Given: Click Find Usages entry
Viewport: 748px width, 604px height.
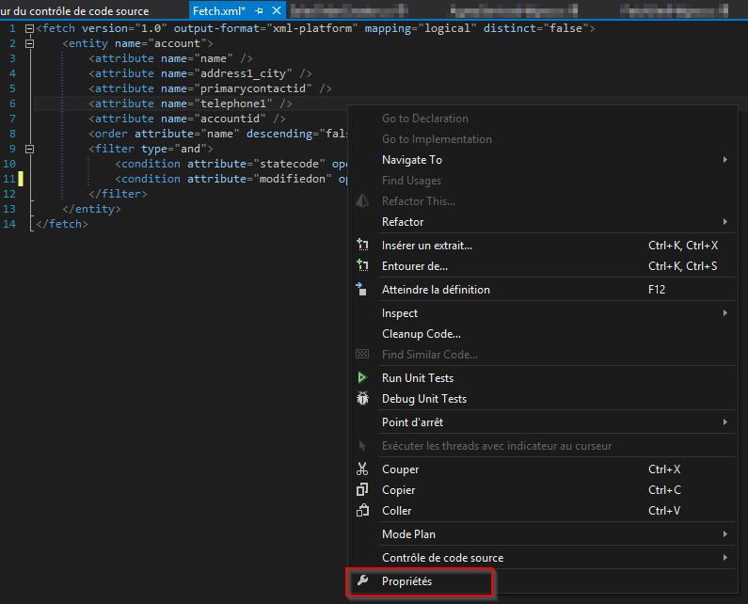Looking at the screenshot, I should coord(542,181).
